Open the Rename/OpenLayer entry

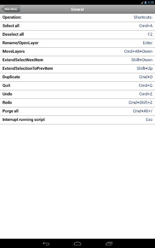(77, 43)
